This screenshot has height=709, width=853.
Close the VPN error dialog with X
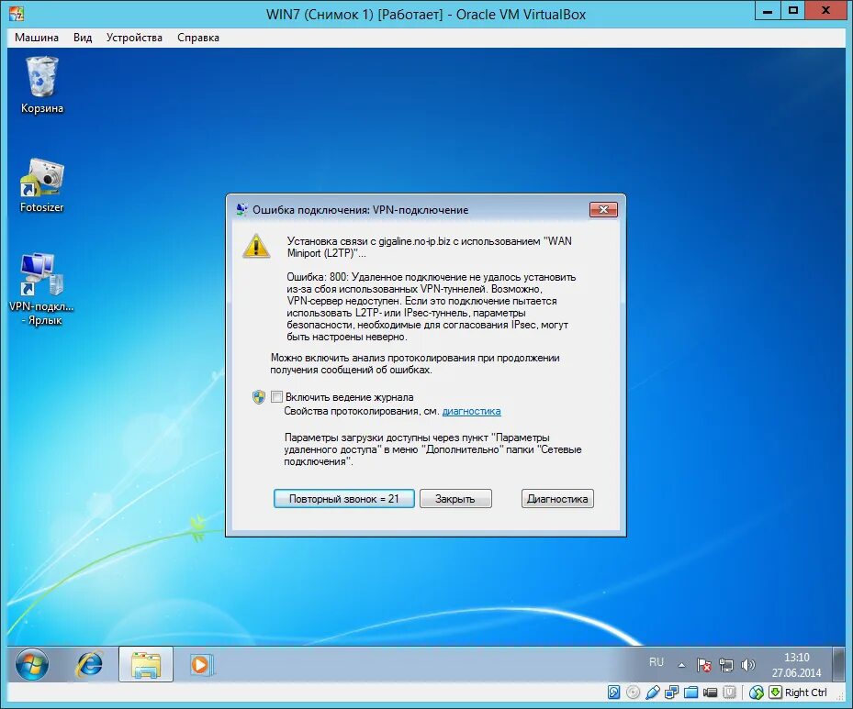click(x=603, y=210)
